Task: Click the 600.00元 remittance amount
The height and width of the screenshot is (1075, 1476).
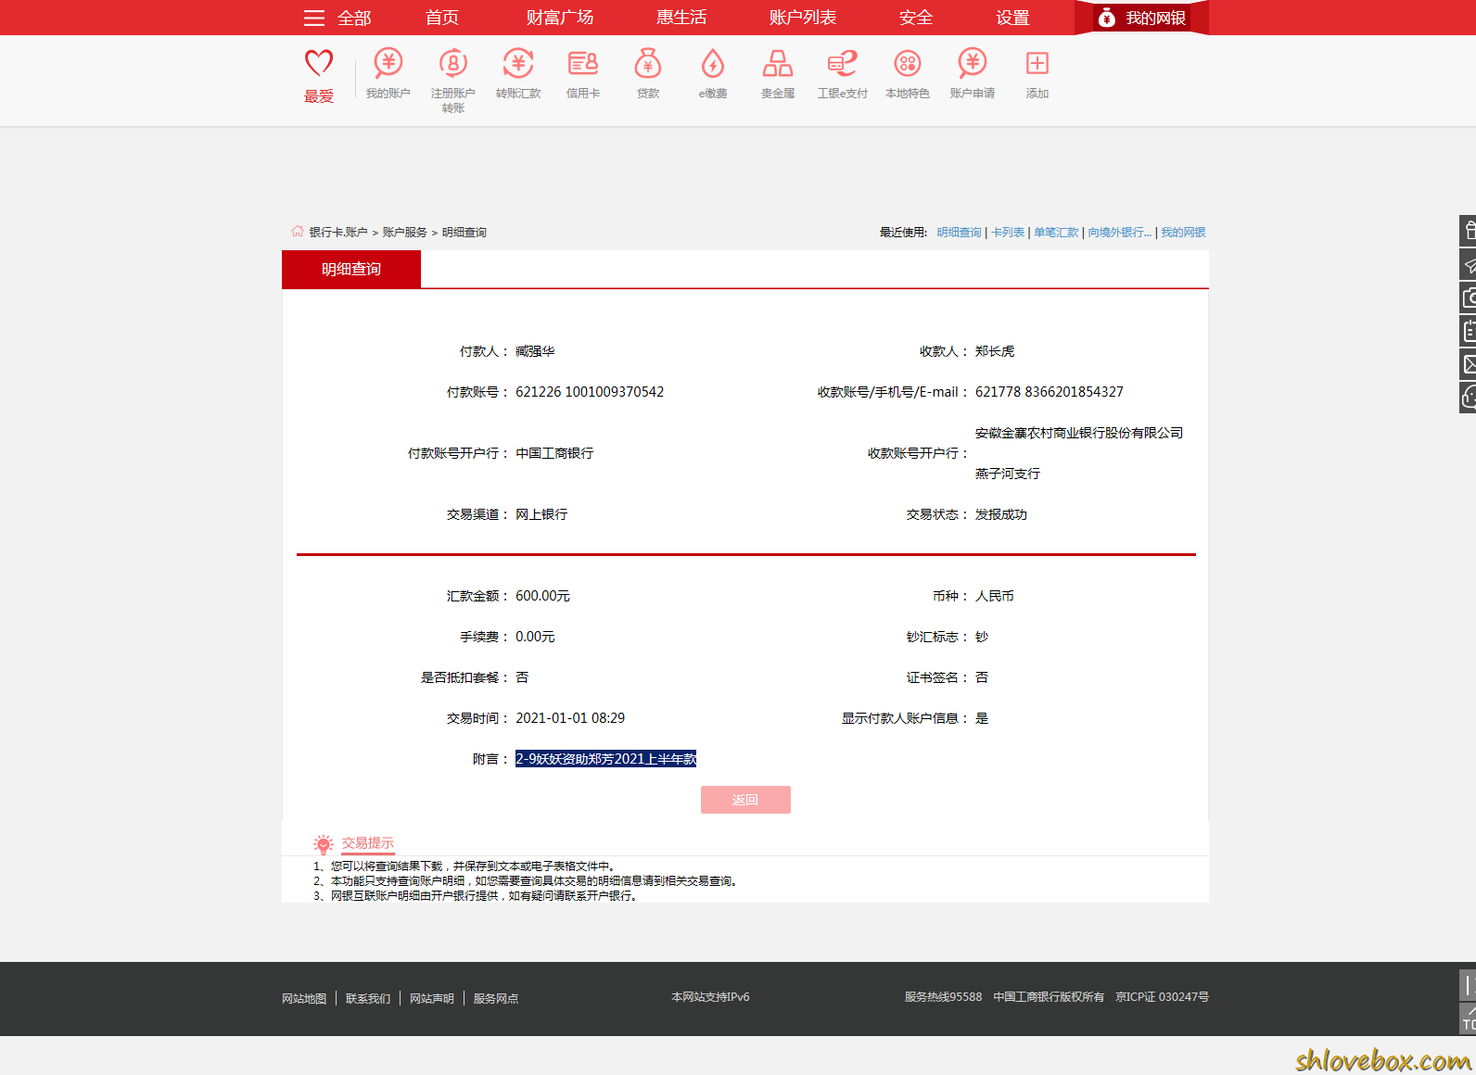Action: pyautogui.click(x=543, y=596)
